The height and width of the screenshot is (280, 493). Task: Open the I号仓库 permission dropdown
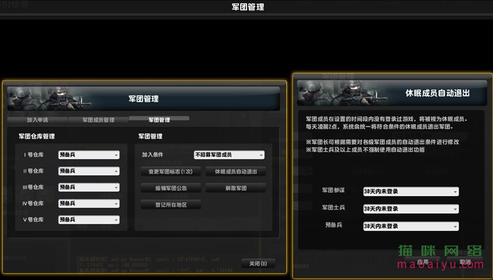(x=88, y=155)
